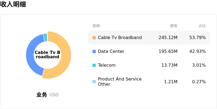Image resolution: width=217 pixels, height=109 pixels.
Task: Click the light blue Product And Service Other swatch
Action: pos(94,82)
